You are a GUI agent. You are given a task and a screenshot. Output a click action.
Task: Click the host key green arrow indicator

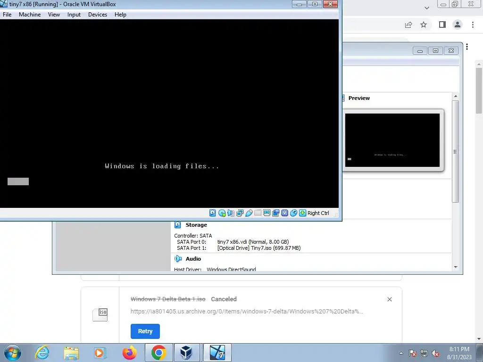(302, 213)
